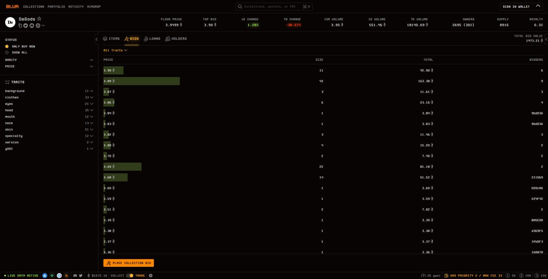Expand more collection links chevron beside social icons
The image size is (548, 279).
[x=43, y=25]
